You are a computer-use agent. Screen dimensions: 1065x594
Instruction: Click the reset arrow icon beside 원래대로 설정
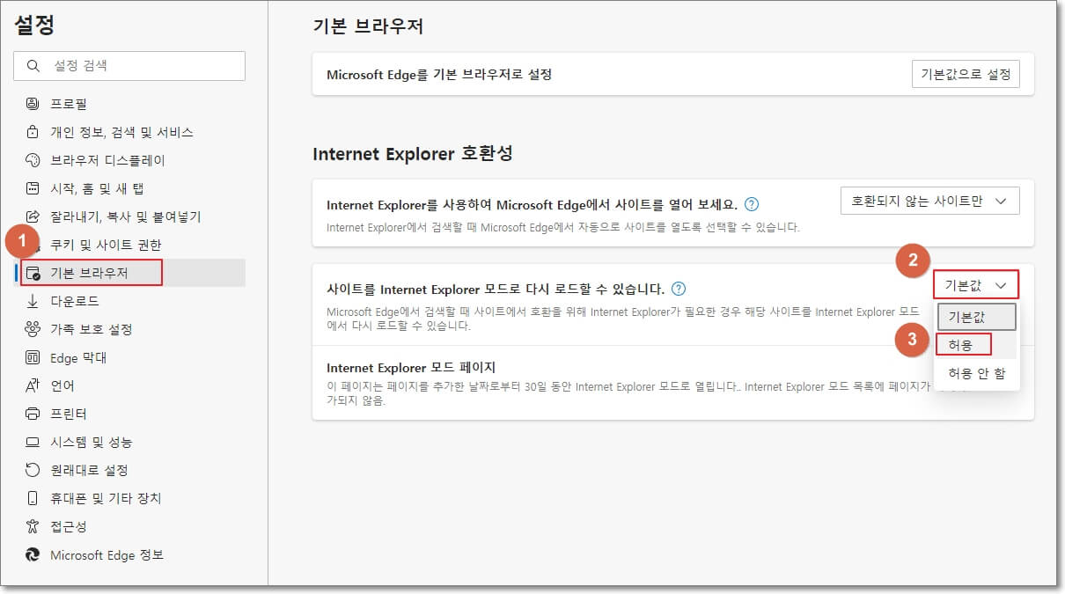tap(33, 470)
